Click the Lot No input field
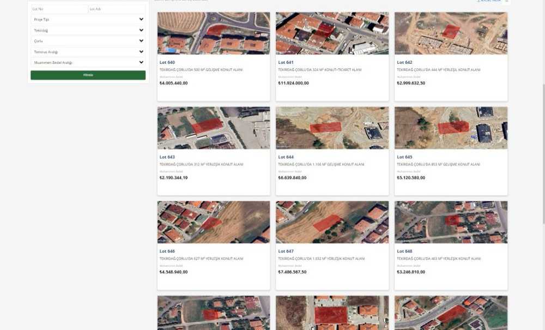 point(59,9)
